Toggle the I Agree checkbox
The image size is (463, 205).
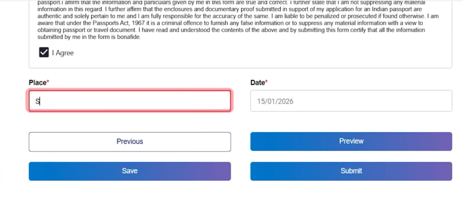coord(44,52)
